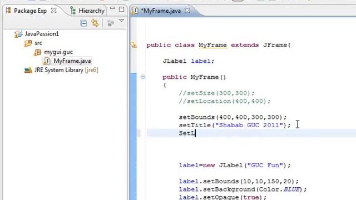Screen dimensions: 356x200
Task: Click the warning marker beside class declaration
Action: pyautogui.click(x=133, y=45)
